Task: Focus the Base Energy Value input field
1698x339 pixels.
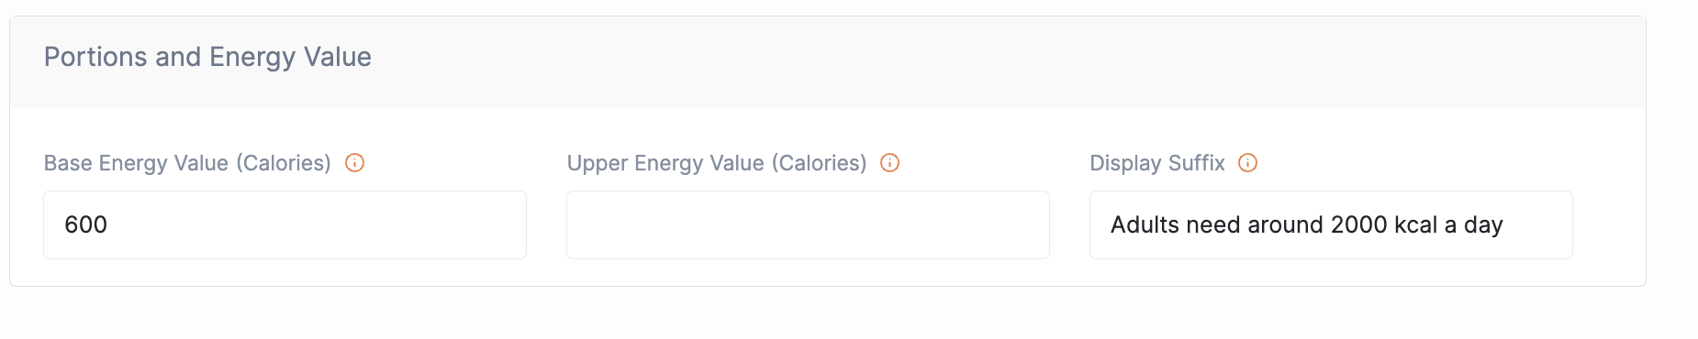Action: pyautogui.click(x=285, y=224)
